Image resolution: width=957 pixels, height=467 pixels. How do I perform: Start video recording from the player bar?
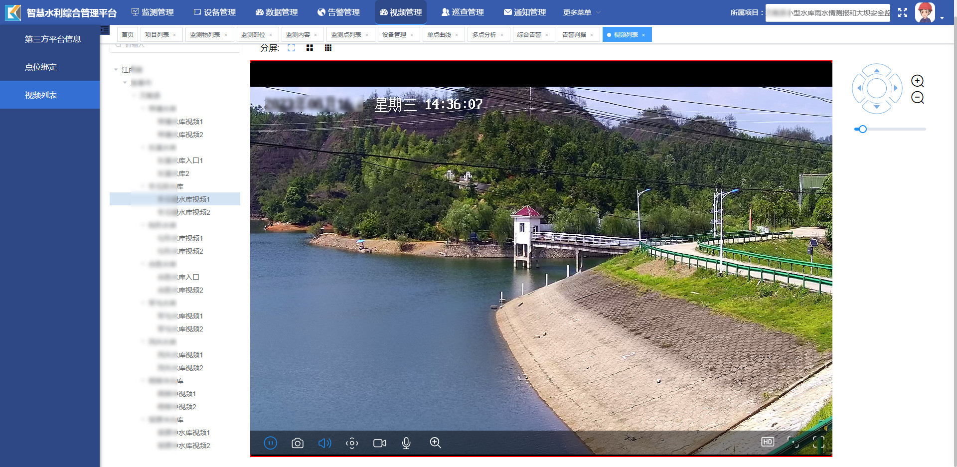tap(380, 443)
